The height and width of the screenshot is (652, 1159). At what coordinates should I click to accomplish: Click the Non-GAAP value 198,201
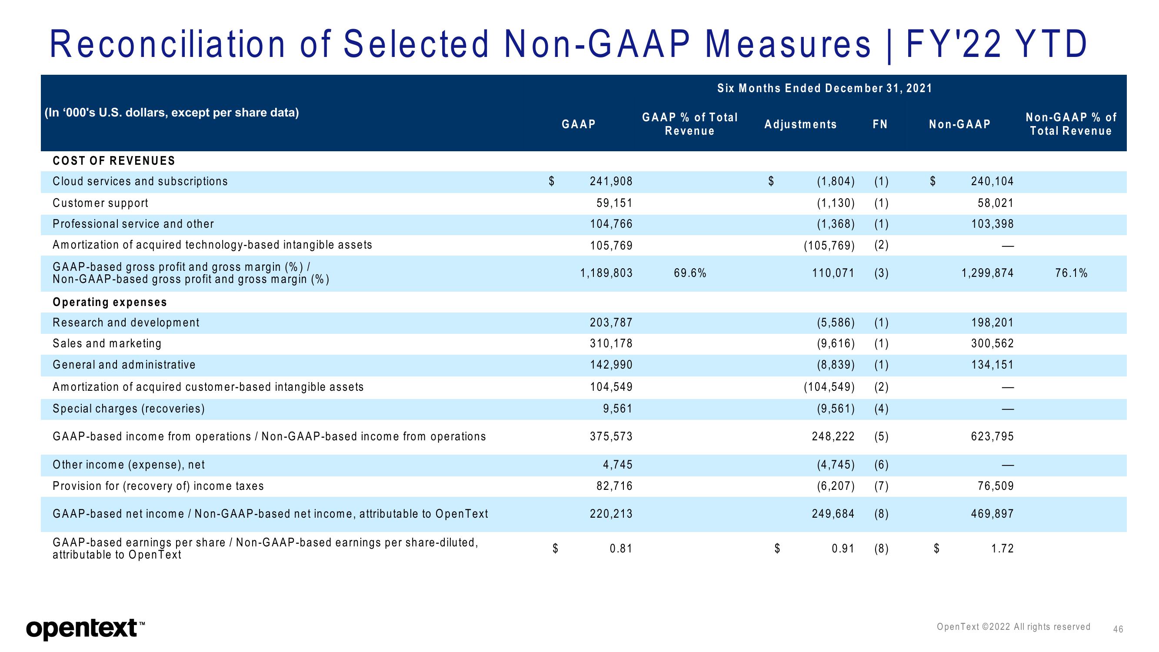pyautogui.click(x=992, y=323)
